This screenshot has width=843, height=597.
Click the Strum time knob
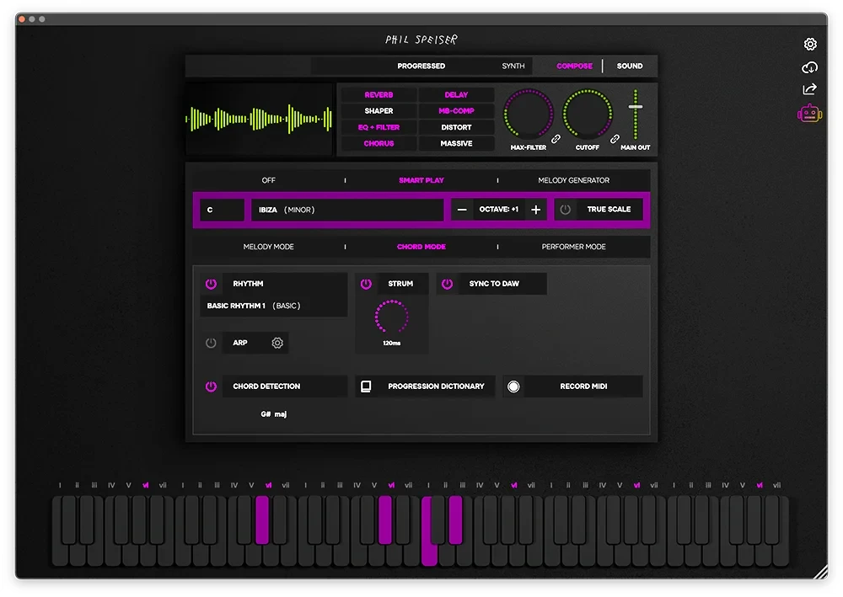click(x=391, y=317)
